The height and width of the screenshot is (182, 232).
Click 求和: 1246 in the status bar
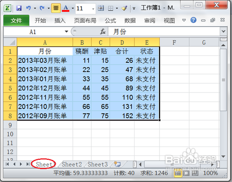[154, 173]
